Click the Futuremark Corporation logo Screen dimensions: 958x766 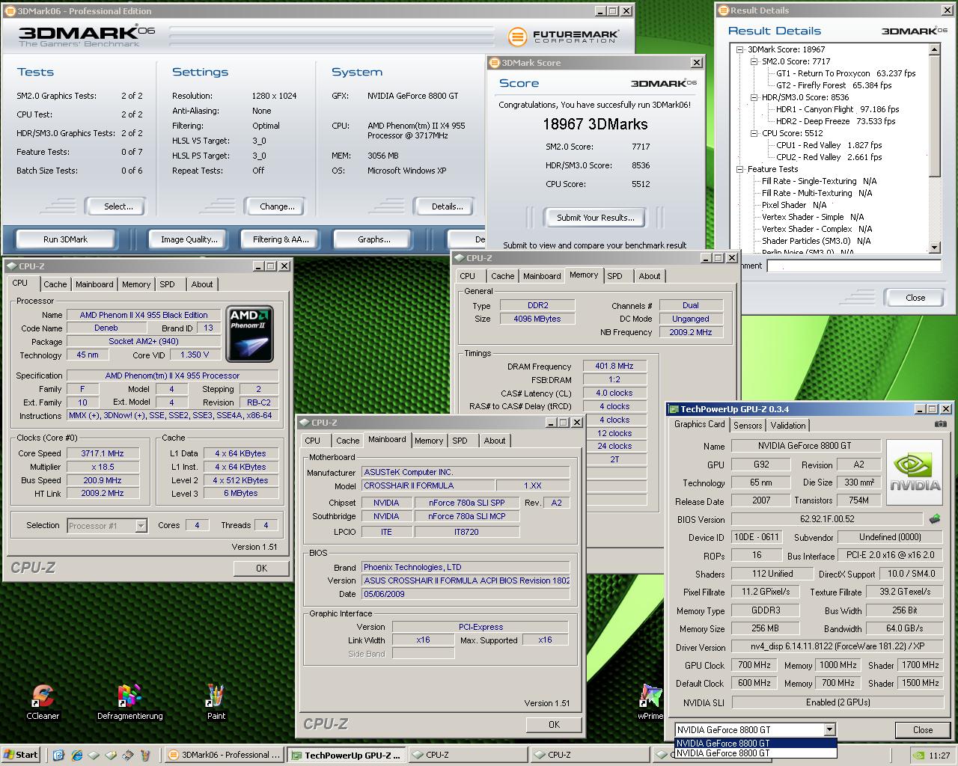pos(563,37)
